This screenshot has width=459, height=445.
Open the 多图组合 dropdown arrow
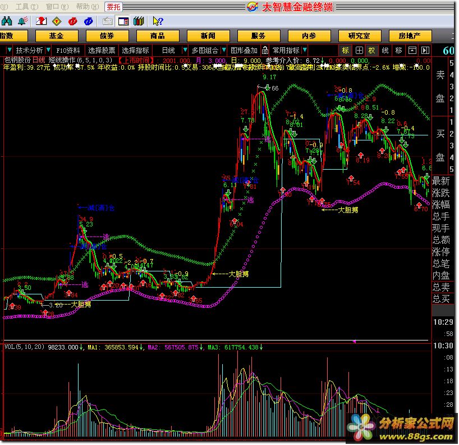(x=224, y=50)
